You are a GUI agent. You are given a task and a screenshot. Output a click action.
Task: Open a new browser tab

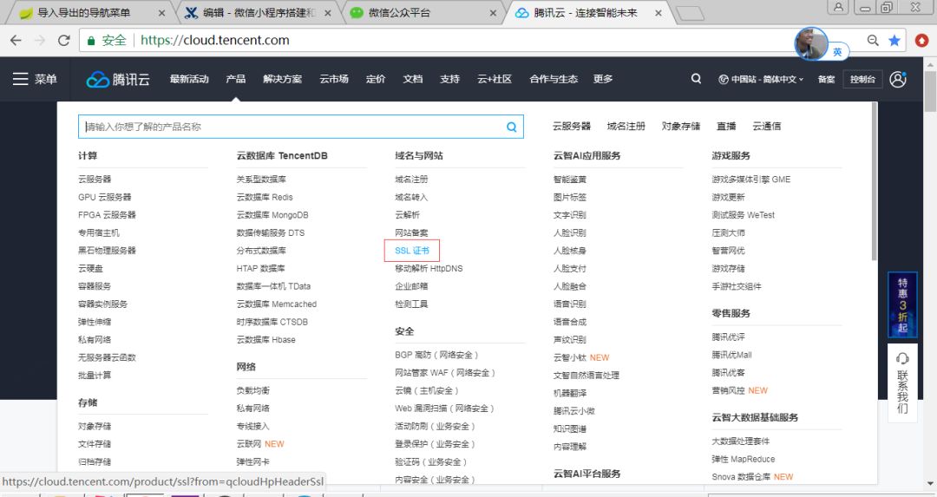691,12
